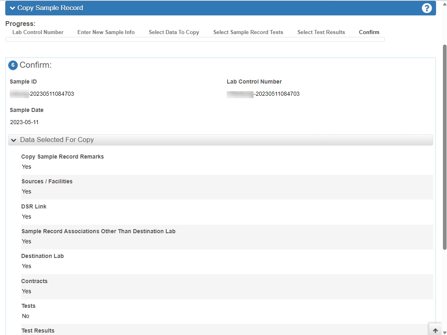Click the progress bar under the steps
This screenshot has width=447, height=335.
point(195,40)
